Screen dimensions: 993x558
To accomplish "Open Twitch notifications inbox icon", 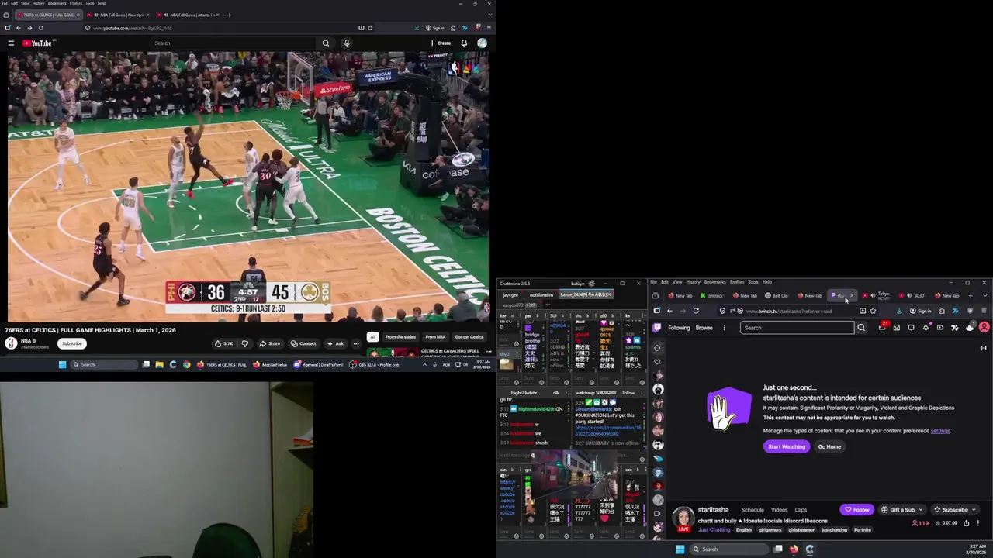I will pyautogui.click(x=897, y=328).
